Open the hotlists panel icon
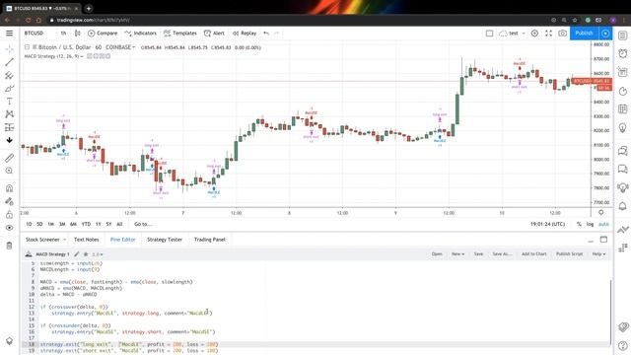Viewport: 631px width, 355px height. pyautogui.click(x=622, y=91)
